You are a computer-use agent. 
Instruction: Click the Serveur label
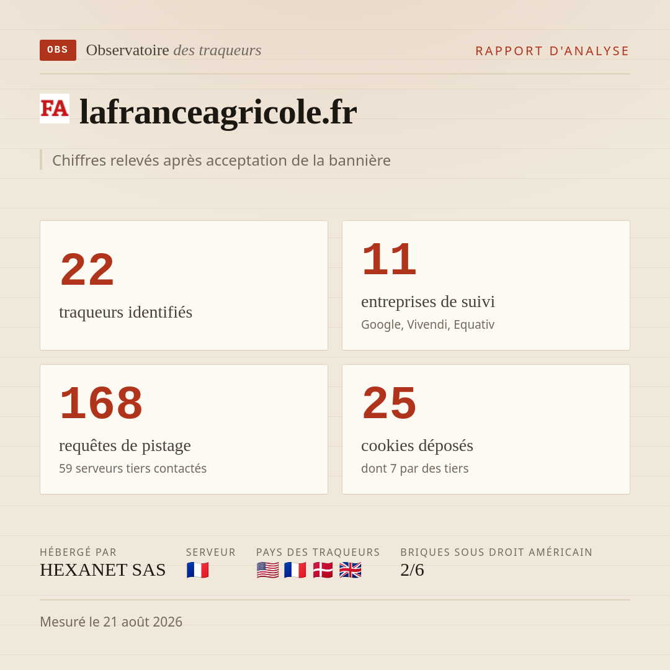tap(211, 552)
